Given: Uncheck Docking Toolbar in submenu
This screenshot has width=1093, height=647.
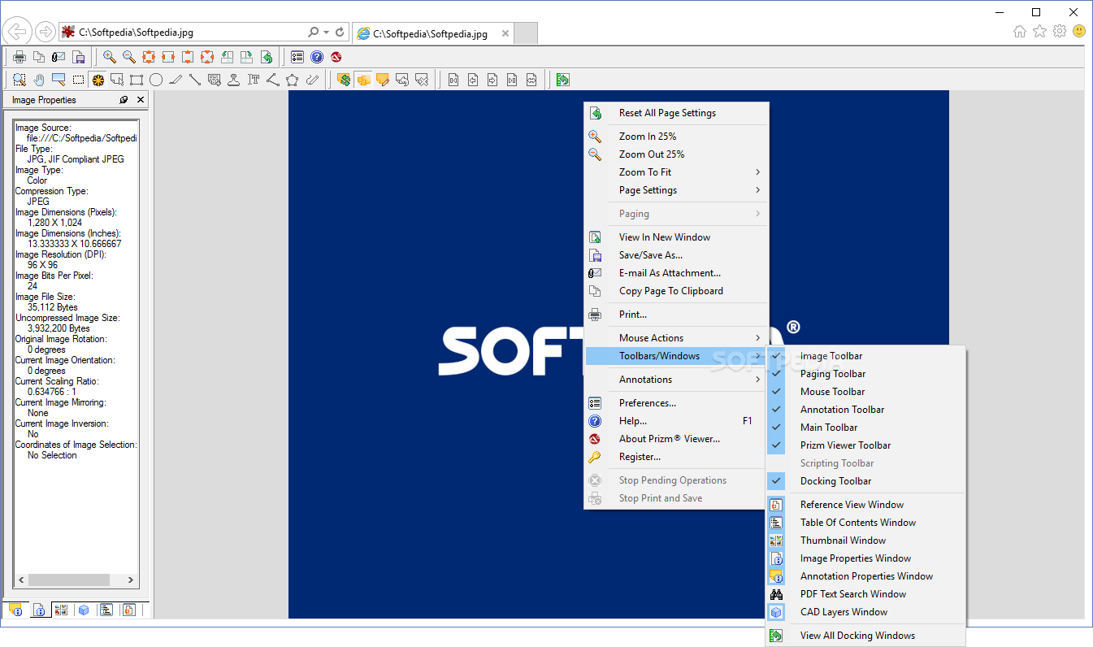Looking at the screenshot, I should click(x=865, y=481).
